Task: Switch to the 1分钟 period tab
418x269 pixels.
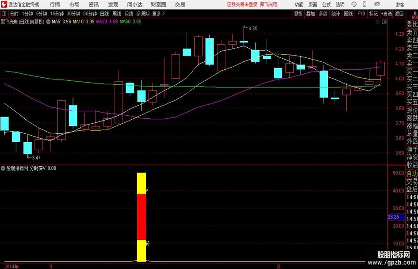Action: 27,14
